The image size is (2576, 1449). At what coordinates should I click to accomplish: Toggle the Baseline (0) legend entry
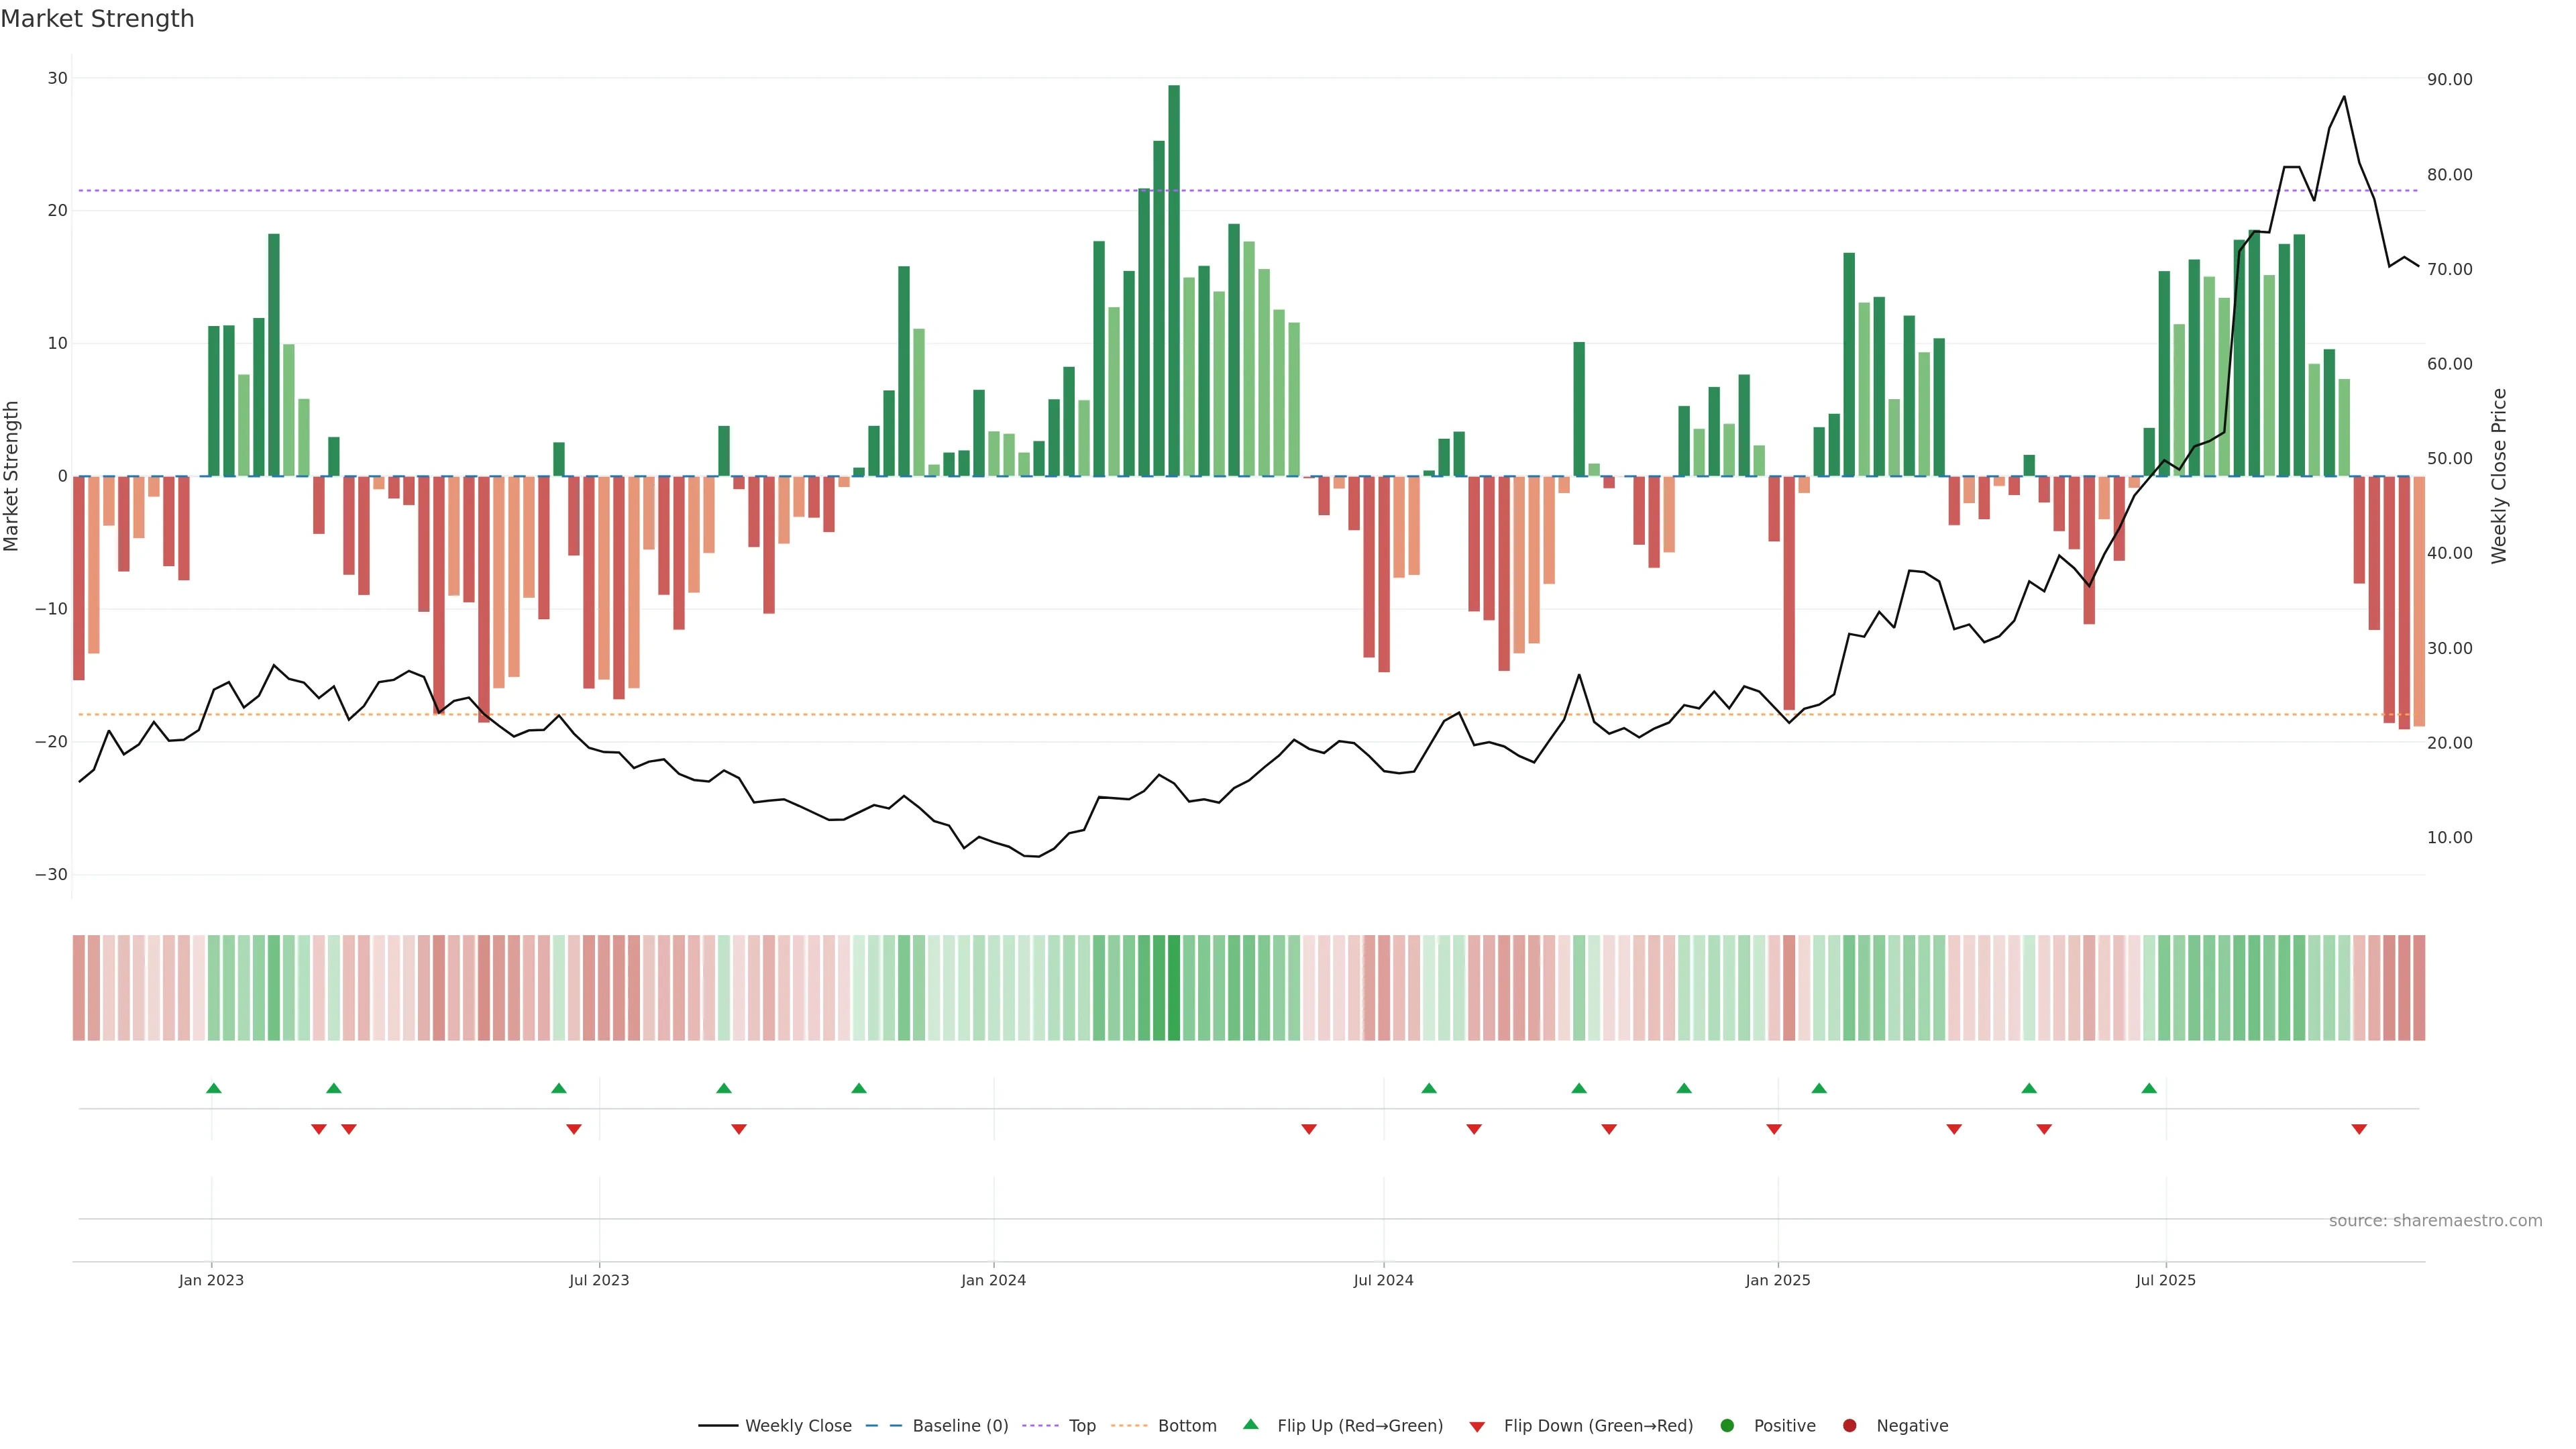(x=959, y=1426)
